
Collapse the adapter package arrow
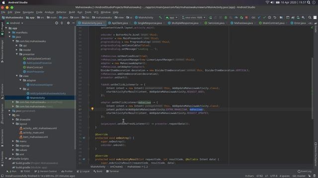[20, 80]
